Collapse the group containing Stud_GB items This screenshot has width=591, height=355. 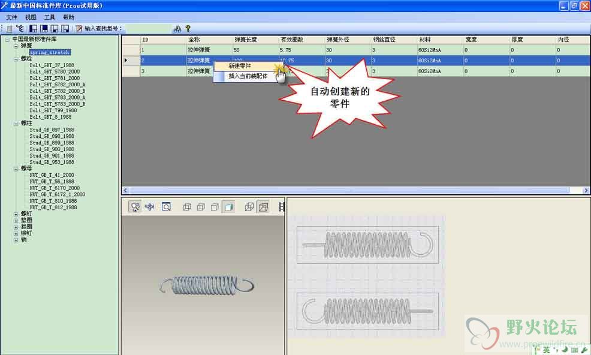click(16, 124)
